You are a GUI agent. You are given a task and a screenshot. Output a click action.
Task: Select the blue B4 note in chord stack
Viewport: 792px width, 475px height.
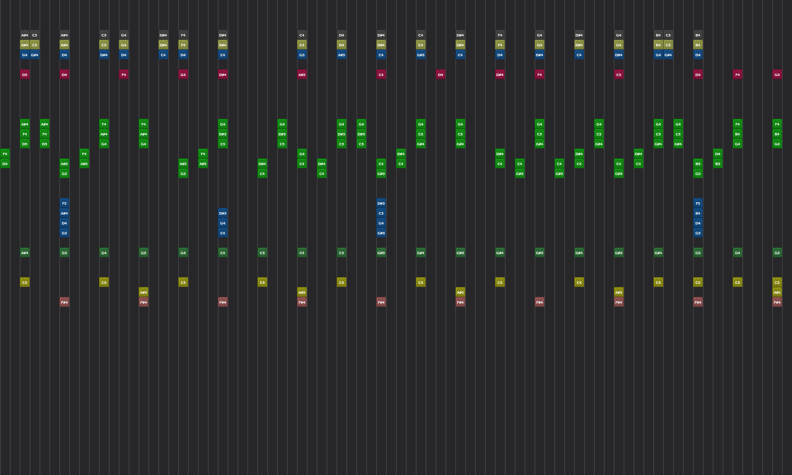pos(698,213)
